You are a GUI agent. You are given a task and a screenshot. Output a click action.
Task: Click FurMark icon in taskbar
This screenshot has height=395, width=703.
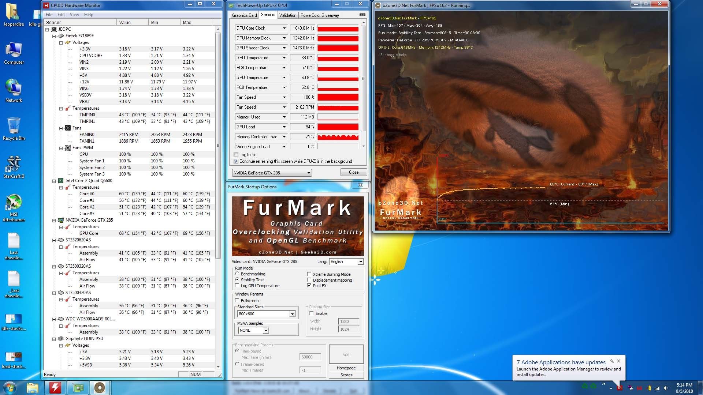(99, 388)
